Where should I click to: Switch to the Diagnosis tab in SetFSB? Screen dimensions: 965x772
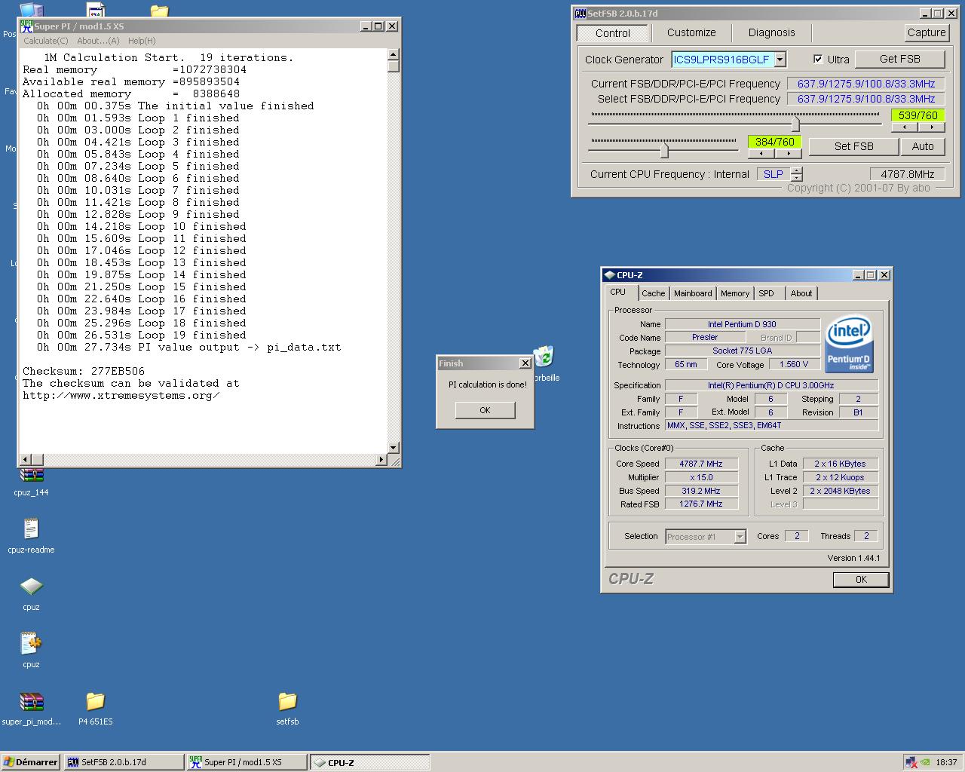(771, 32)
